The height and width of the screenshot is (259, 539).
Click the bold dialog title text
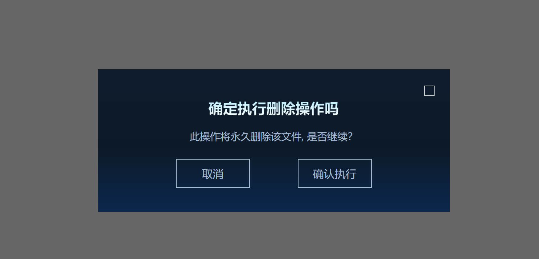[x=273, y=108]
